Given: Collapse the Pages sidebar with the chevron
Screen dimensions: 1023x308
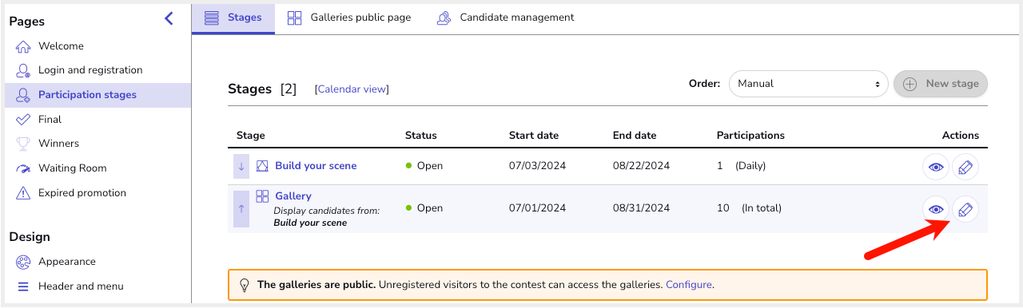Looking at the screenshot, I should 169,18.
